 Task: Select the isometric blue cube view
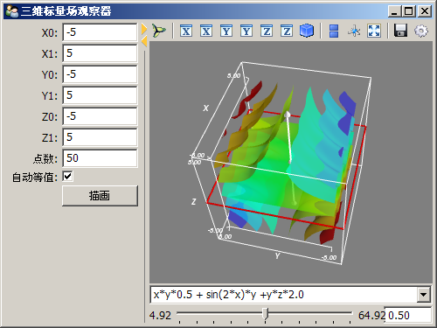(307, 31)
